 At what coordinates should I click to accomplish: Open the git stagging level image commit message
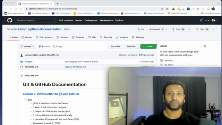[x=82, y=61]
